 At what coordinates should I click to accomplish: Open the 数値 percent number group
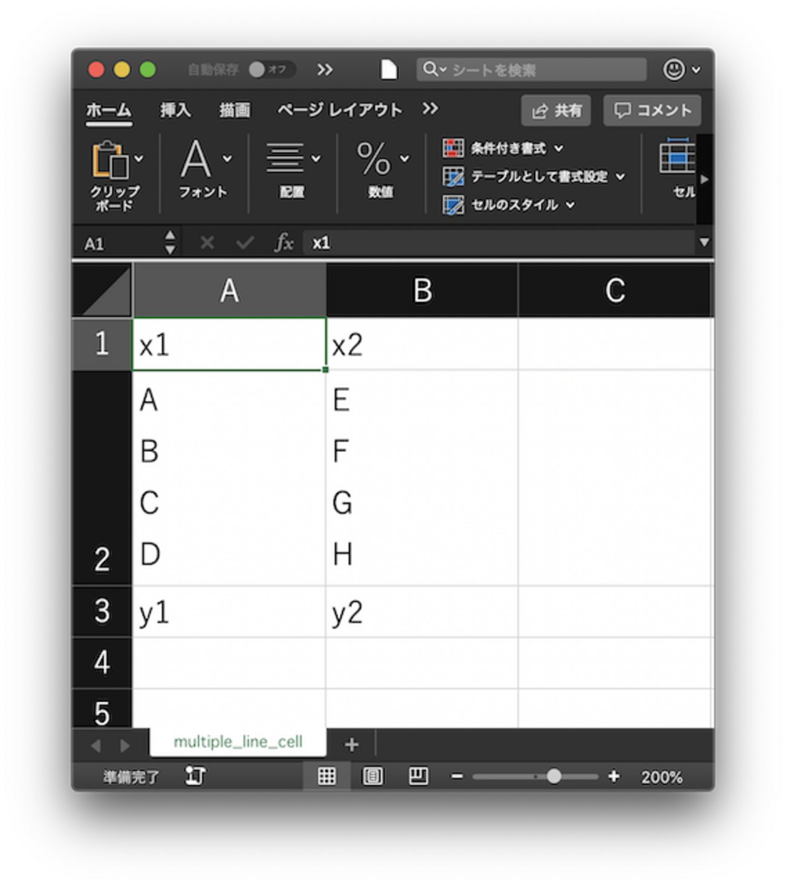382,168
